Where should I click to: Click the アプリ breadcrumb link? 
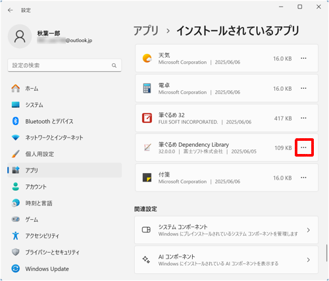point(146,30)
